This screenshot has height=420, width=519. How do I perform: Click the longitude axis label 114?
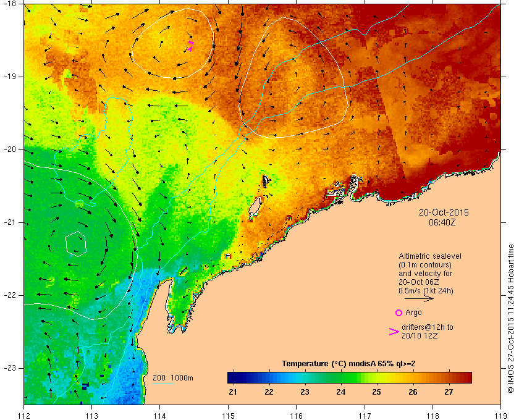[160, 416]
